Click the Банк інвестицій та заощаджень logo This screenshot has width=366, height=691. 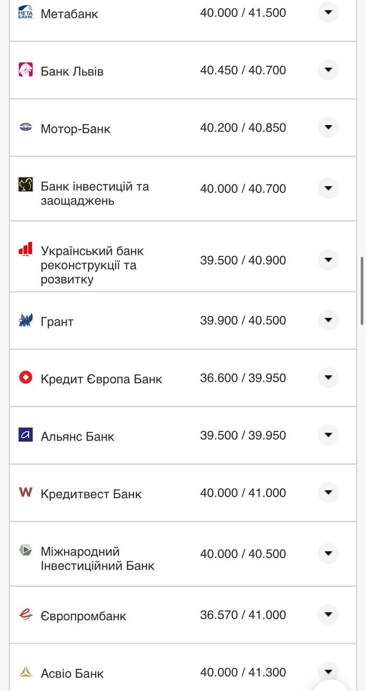[x=25, y=185]
